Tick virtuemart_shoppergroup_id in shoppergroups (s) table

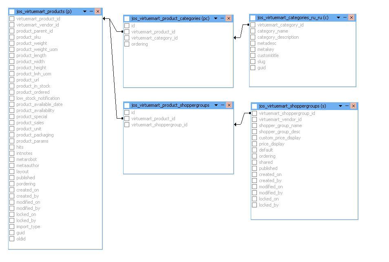pyautogui.click(x=254, y=113)
